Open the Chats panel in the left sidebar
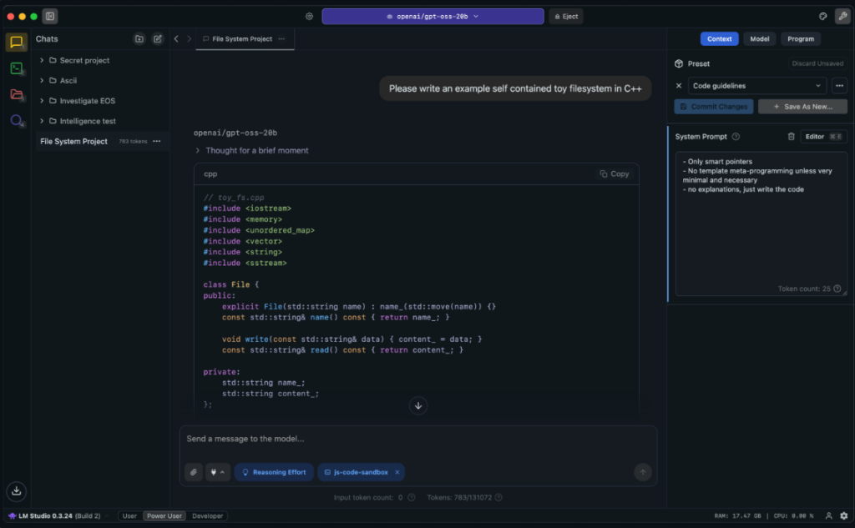The width and height of the screenshot is (855, 528). [x=17, y=43]
